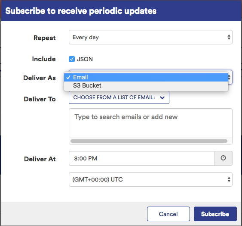The height and width of the screenshot is (226, 242).
Task: Uncheck the JSON include checkbox
Action: (x=72, y=59)
